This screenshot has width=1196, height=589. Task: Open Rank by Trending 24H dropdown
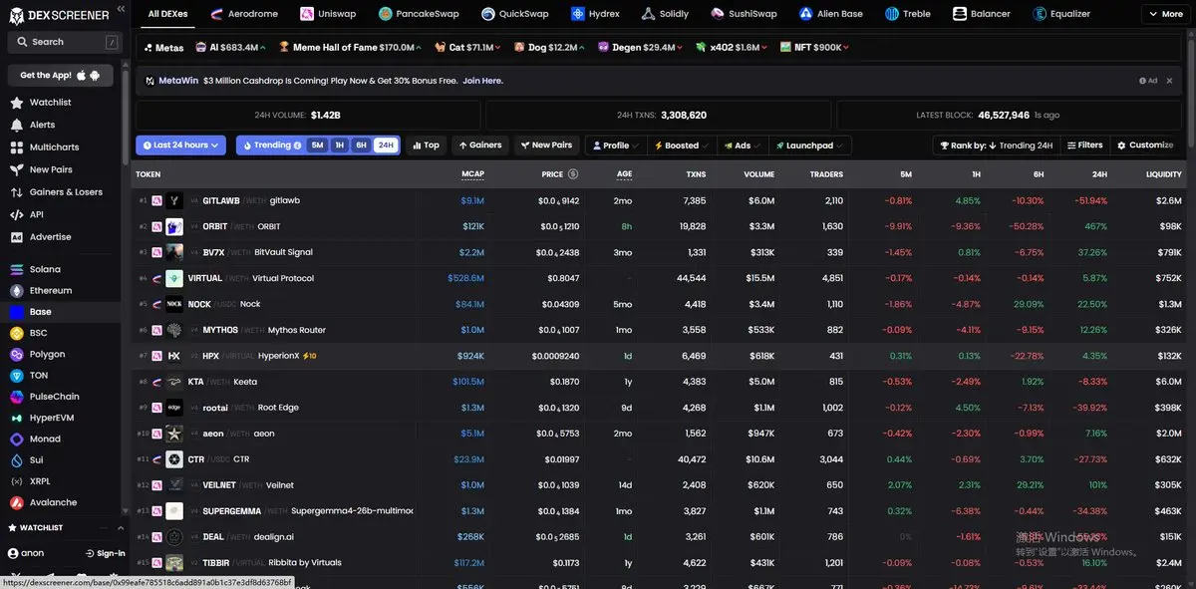(x=995, y=146)
